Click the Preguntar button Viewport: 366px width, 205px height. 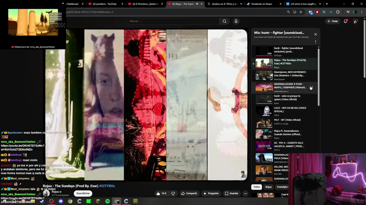click(x=211, y=193)
